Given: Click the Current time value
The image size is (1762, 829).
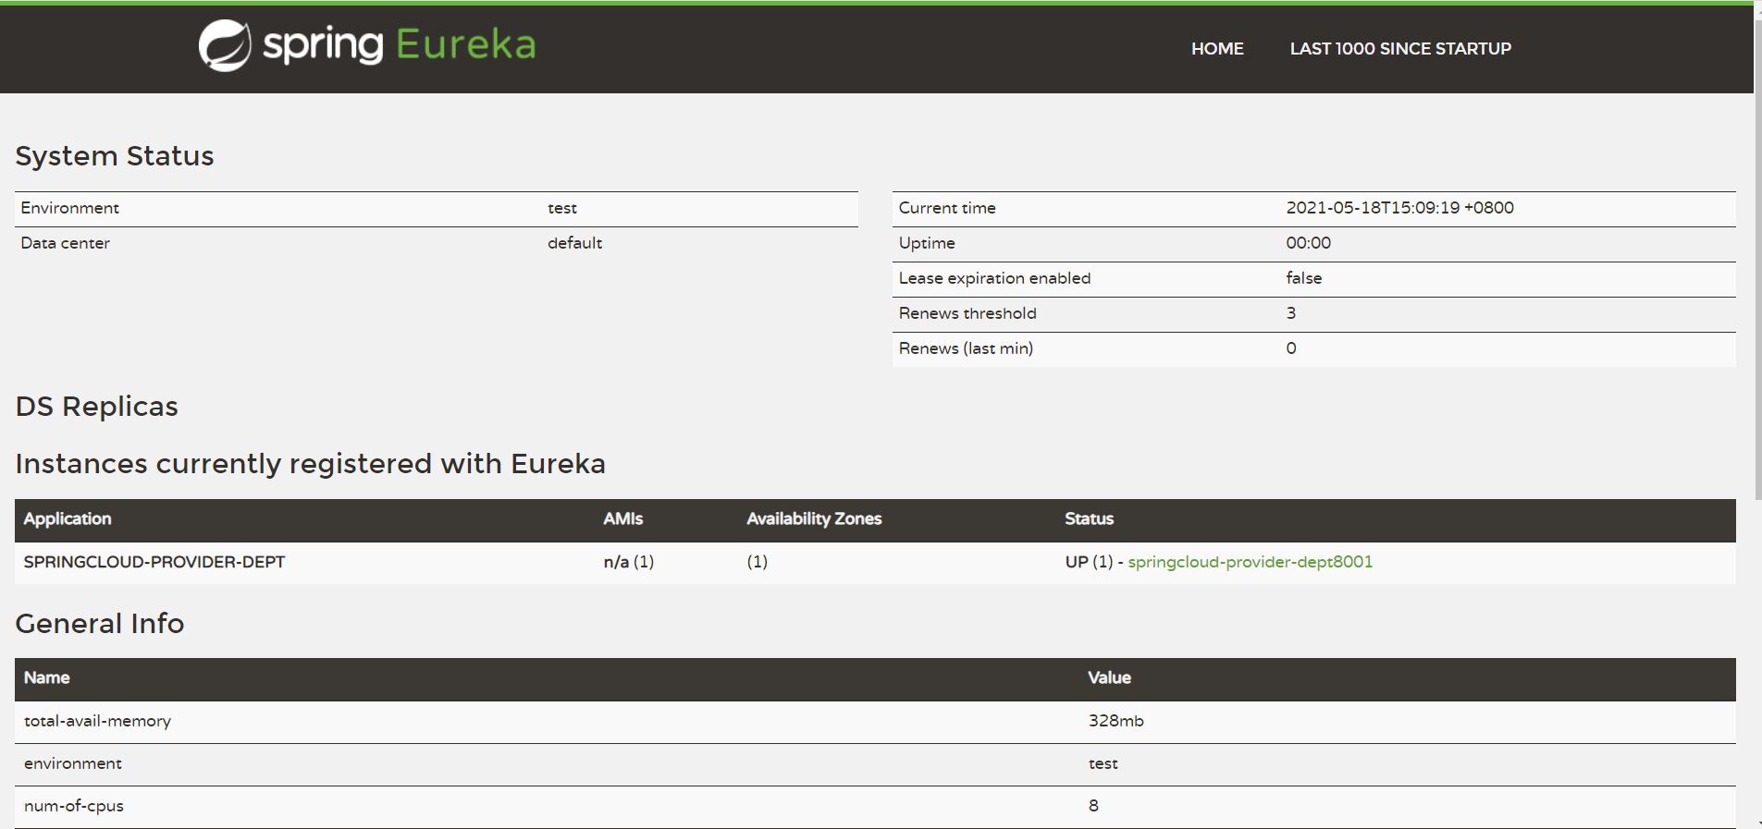Looking at the screenshot, I should coord(1399,208).
